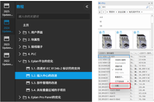Collapse the 教程 panel with double-chevron button
Image resolution: width=154 pixels, height=102 pixels.
[87, 7]
